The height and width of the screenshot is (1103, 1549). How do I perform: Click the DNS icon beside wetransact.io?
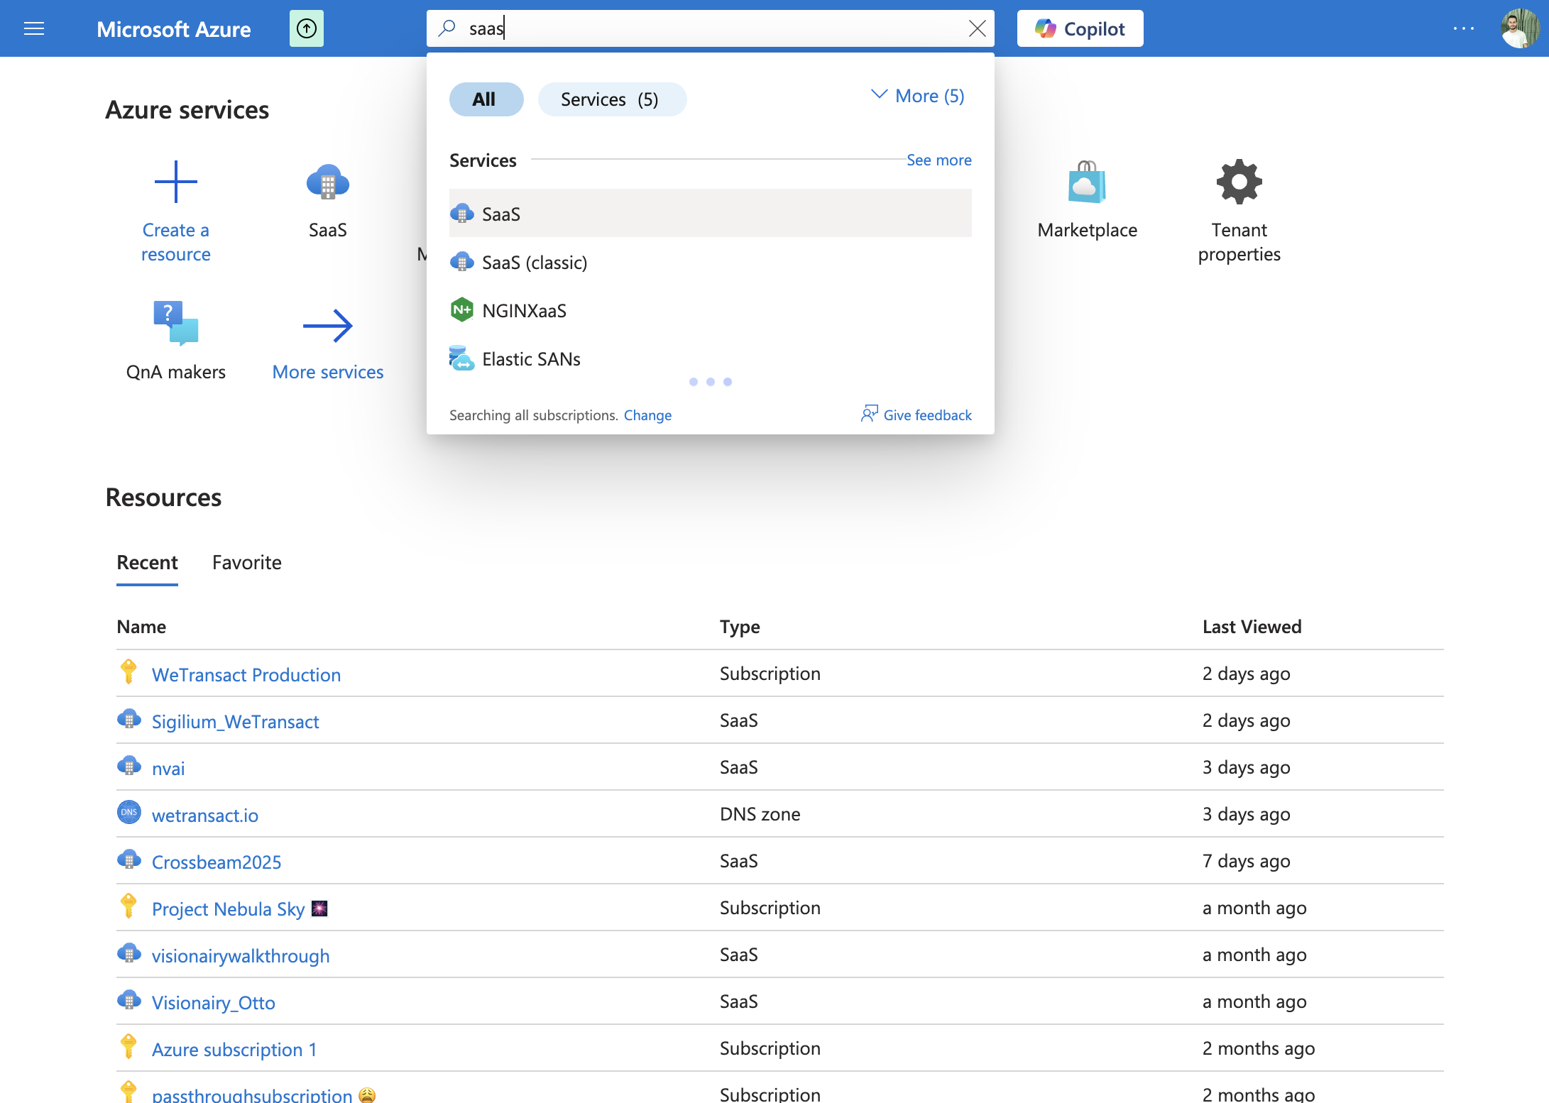128,812
